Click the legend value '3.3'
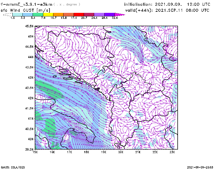The height and width of the screenshot is (169, 219). pos(23,18)
